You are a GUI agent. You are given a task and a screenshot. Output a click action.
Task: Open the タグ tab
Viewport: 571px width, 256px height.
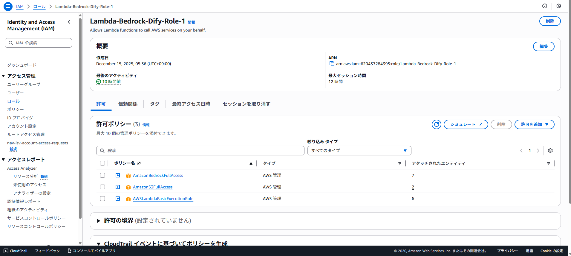click(154, 104)
